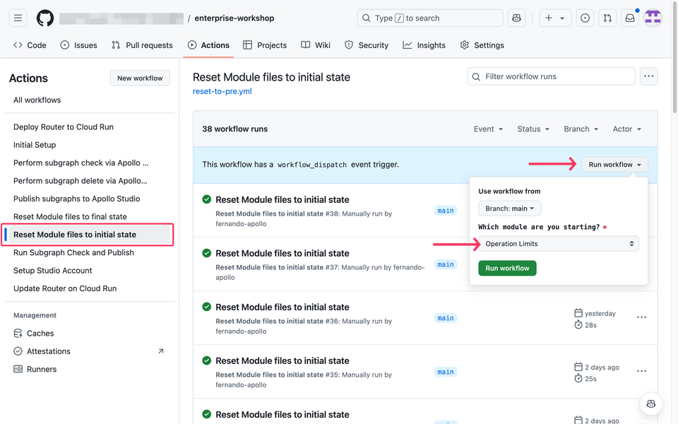Click the green check status of run #36
678x424 pixels.
[207, 307]
